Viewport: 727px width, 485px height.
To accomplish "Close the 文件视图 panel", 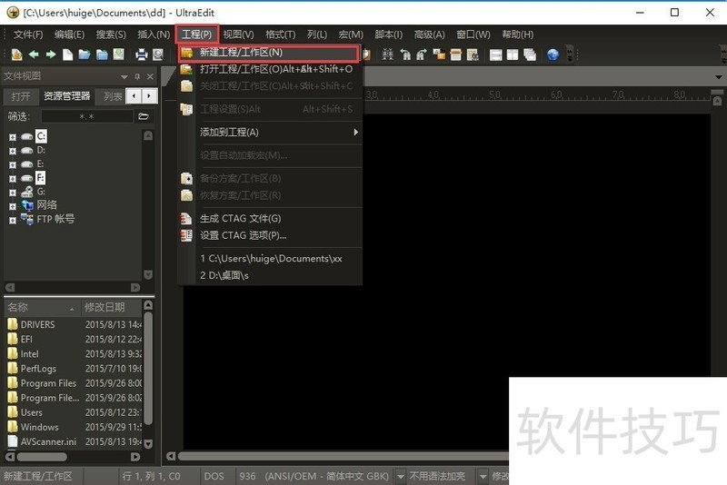I will (150, 76).
